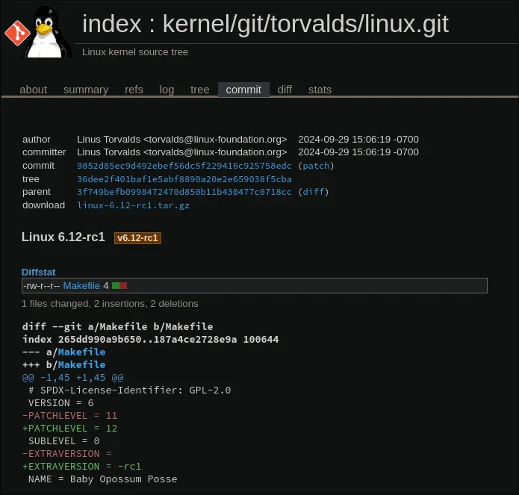Click the @@ -1,45 +1,45 @@ hunk header

[73, 378]
